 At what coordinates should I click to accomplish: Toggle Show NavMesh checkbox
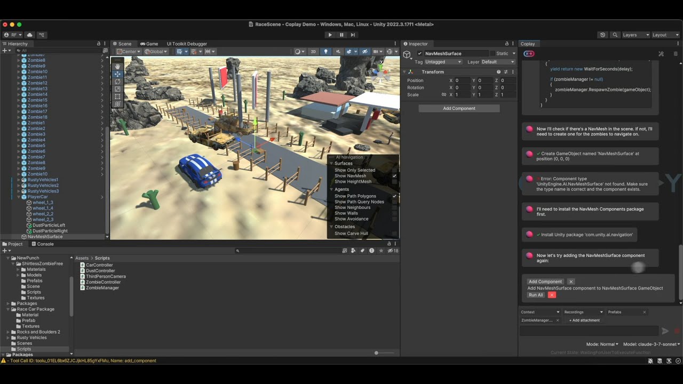(394, 176)
